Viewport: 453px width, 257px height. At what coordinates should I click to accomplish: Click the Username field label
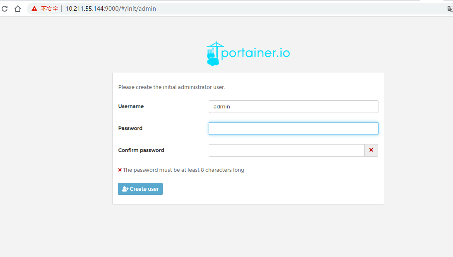131,106
